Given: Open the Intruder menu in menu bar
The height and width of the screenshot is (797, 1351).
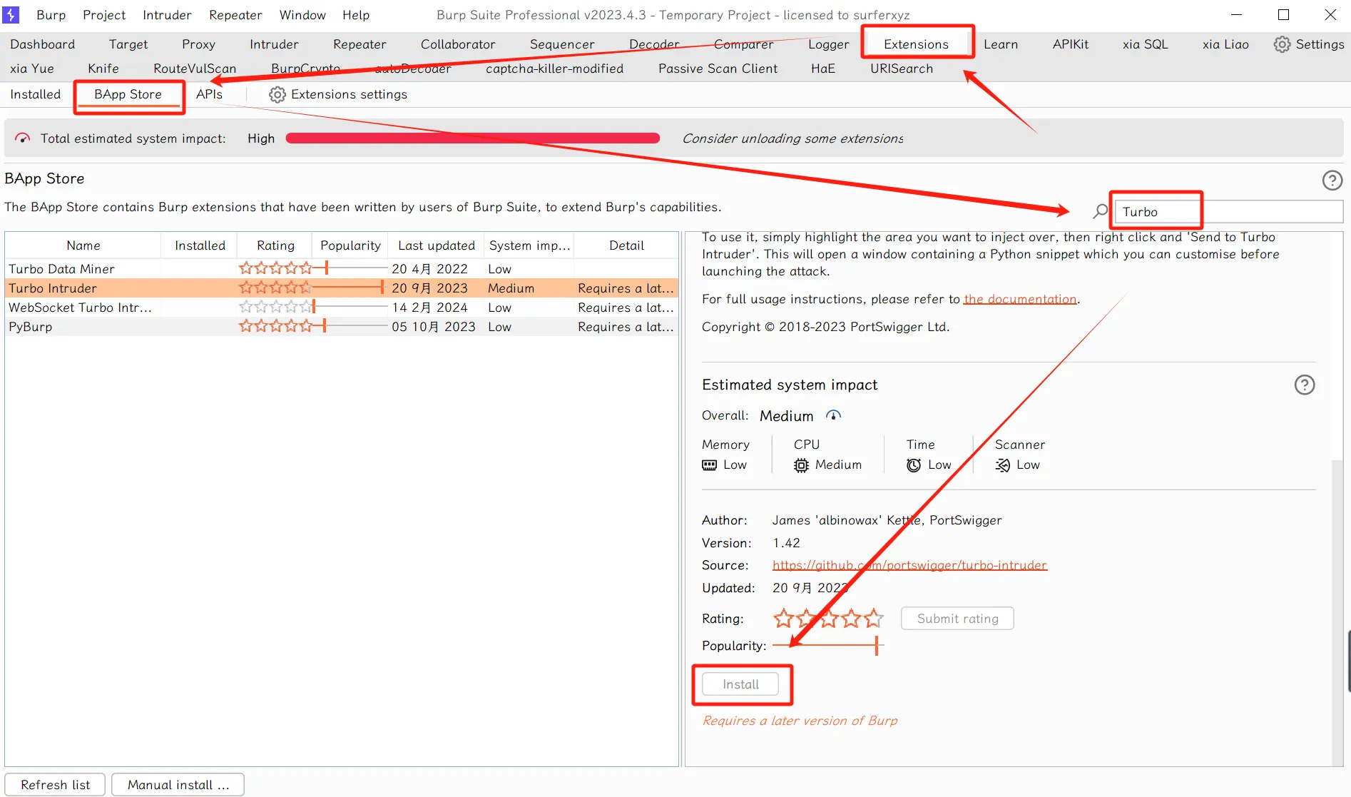Looking at the screenshot, I should point(167,15).
